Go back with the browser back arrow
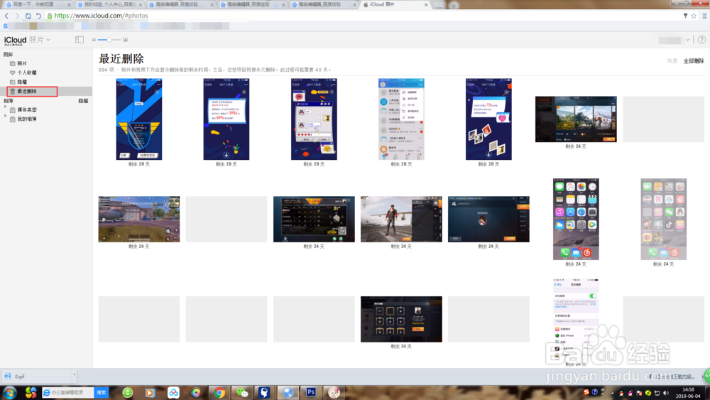This screenshot has width=710, height=400. point(6,16)
